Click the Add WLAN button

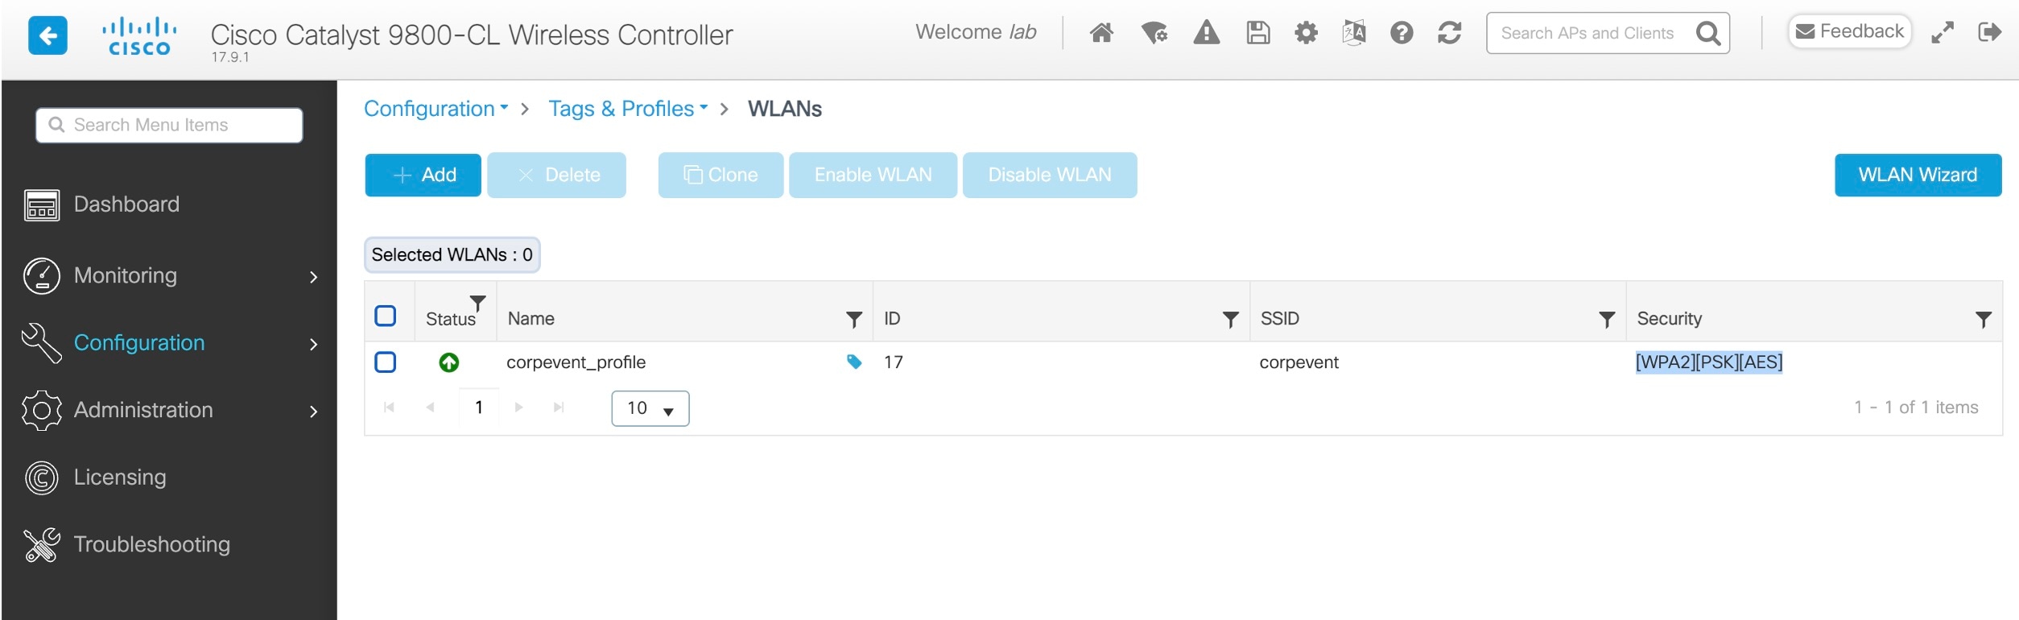click(423, 176)
